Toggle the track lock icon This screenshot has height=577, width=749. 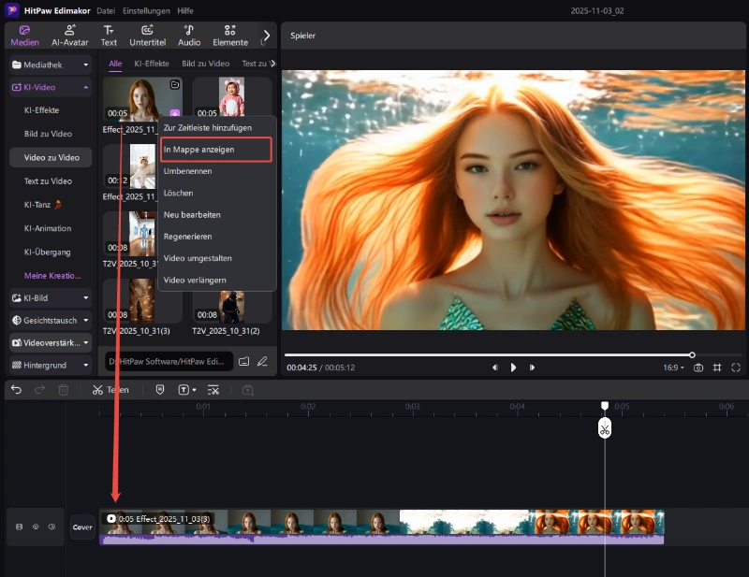19,527
